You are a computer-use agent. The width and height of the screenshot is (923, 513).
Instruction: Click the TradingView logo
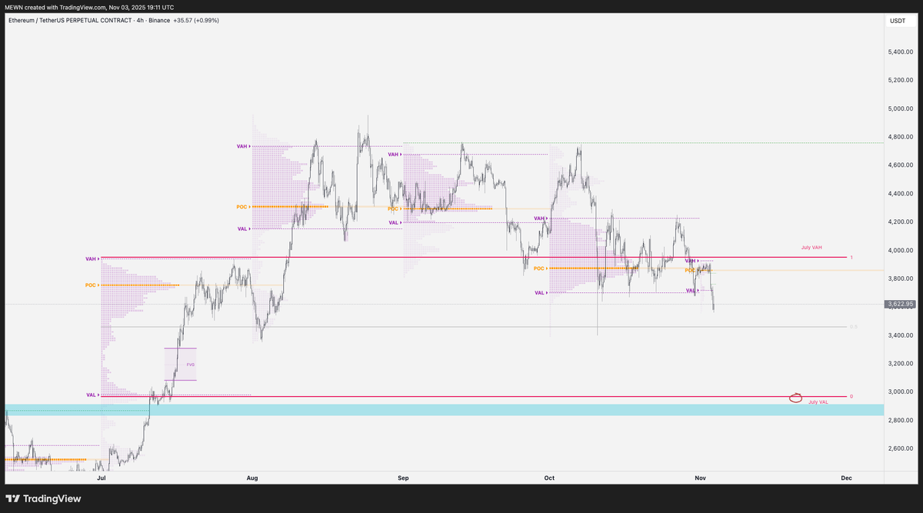(42, 498)
